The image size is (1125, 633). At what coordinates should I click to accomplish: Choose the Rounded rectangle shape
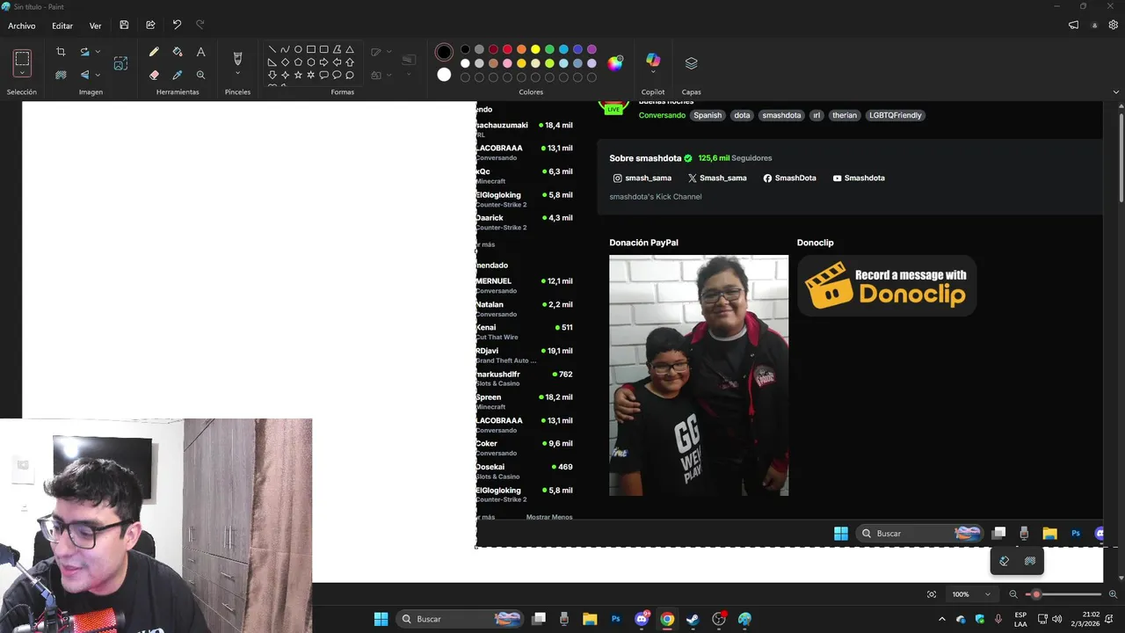pyautogui.click(x=323, y=49)
